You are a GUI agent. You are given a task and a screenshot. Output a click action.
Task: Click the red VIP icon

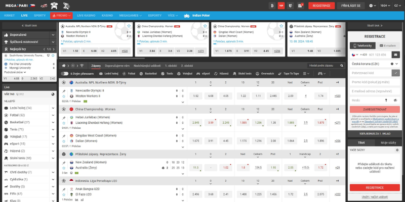tap(281, 6)
